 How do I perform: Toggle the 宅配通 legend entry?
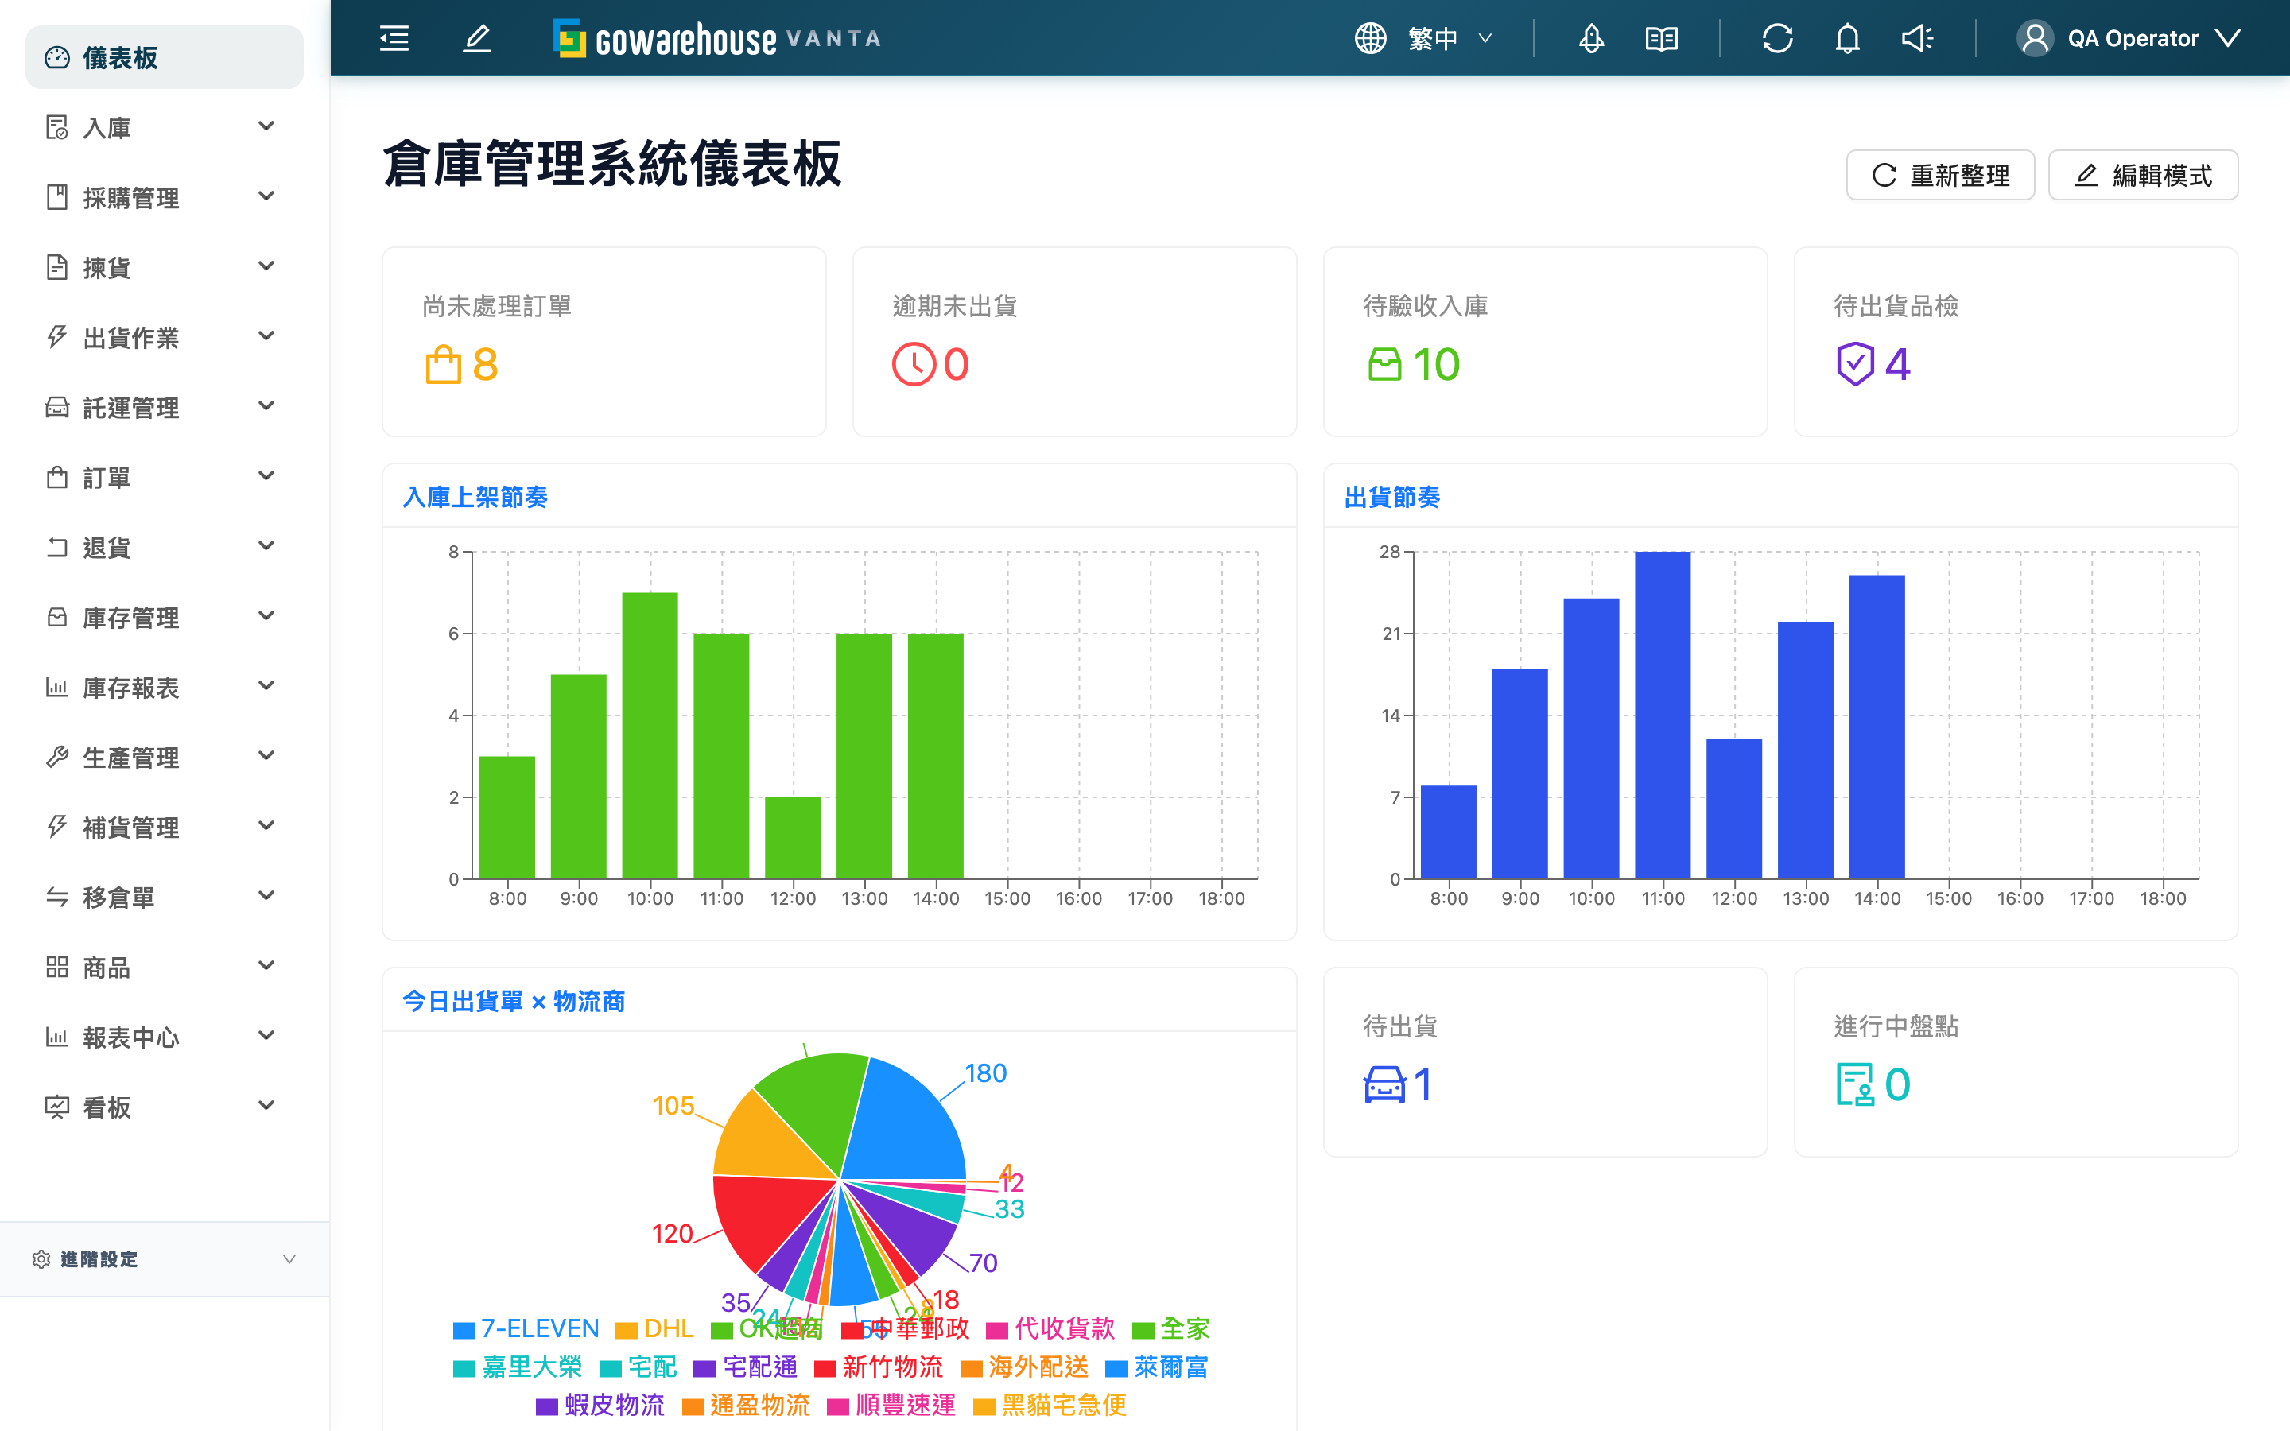point(746,1367)
